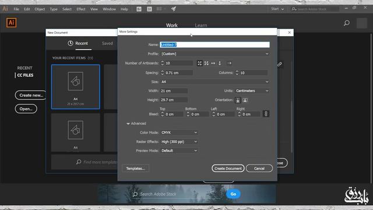Switch to Saved tab in New Document
373x210 pixels.
click(x=107, y=43)
